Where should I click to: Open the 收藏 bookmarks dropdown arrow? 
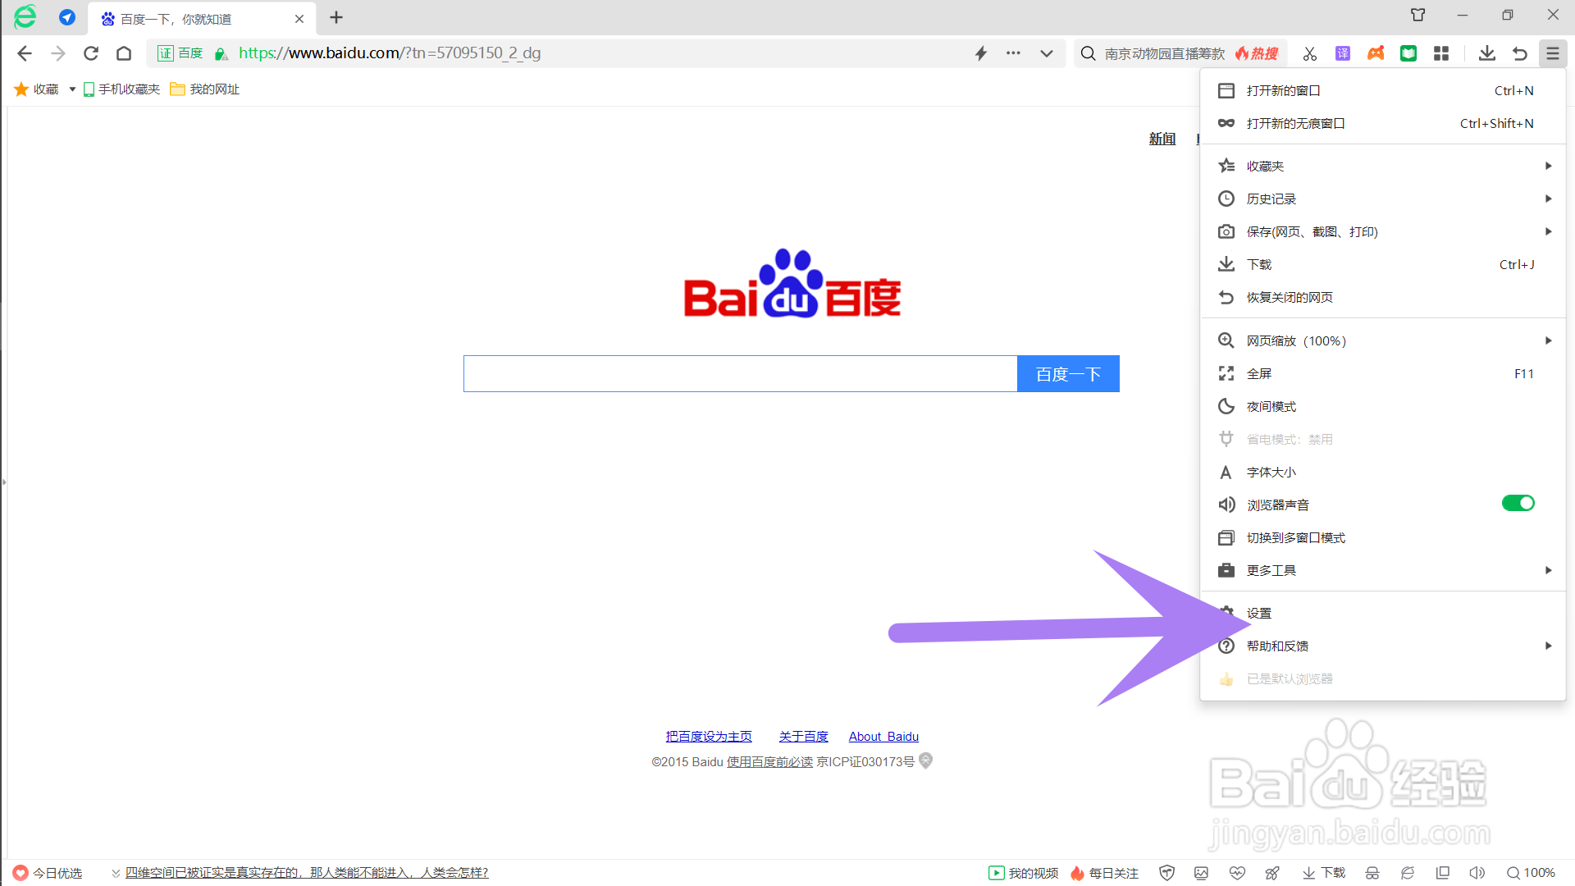click(72, 89)
